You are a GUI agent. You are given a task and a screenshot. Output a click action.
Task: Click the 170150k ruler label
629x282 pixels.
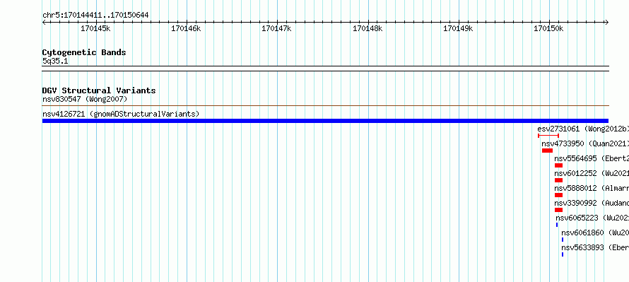click(548, 28)
